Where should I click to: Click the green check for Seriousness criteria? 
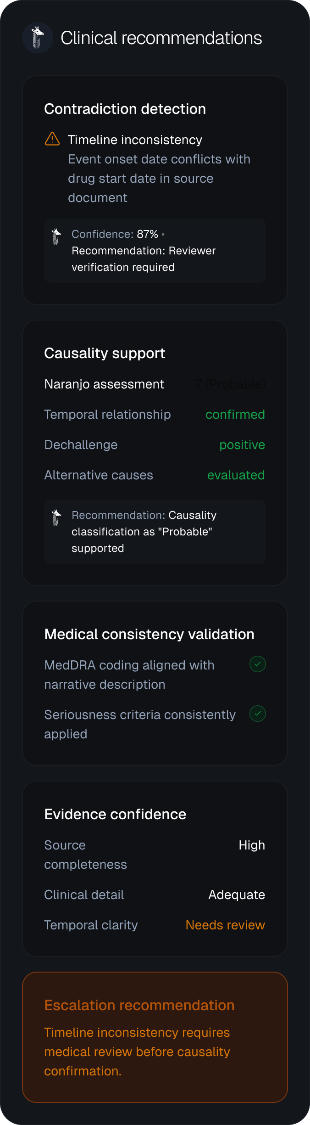coord(258,714)
